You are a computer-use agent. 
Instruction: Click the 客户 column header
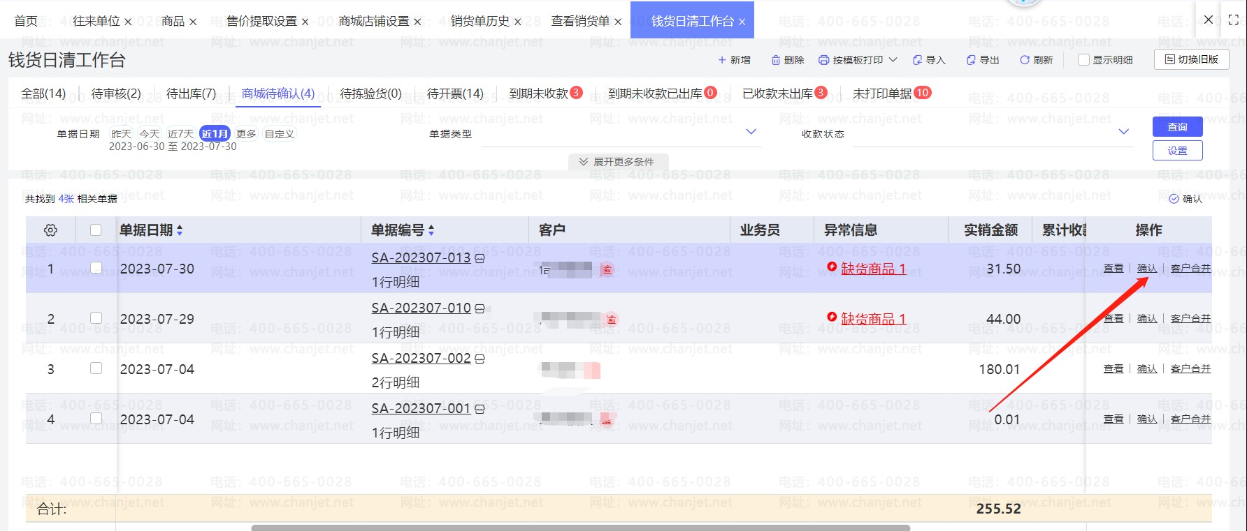point(552,230)
